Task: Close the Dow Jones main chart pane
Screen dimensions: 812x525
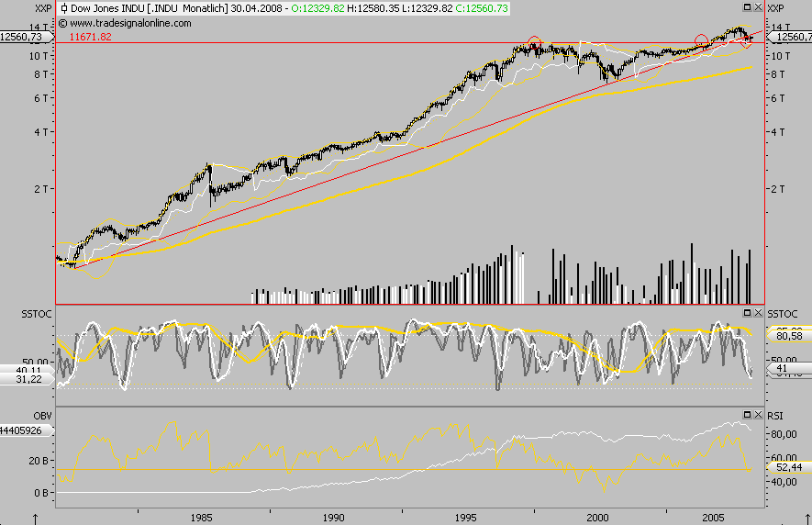Action: point(758,7)
